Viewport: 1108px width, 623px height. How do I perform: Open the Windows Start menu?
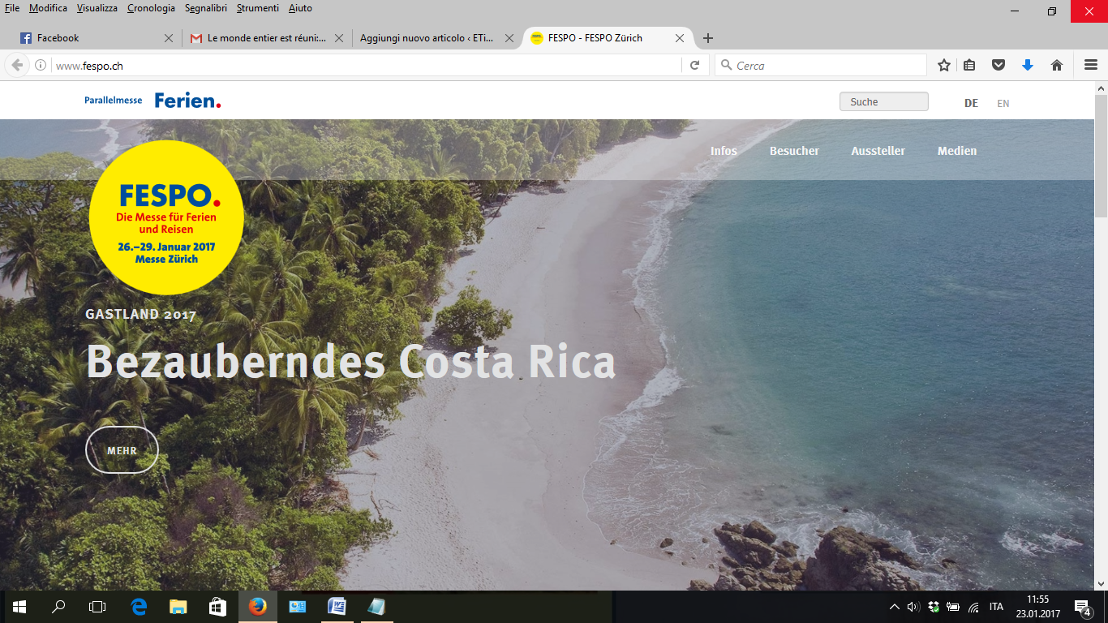(19, 607)
